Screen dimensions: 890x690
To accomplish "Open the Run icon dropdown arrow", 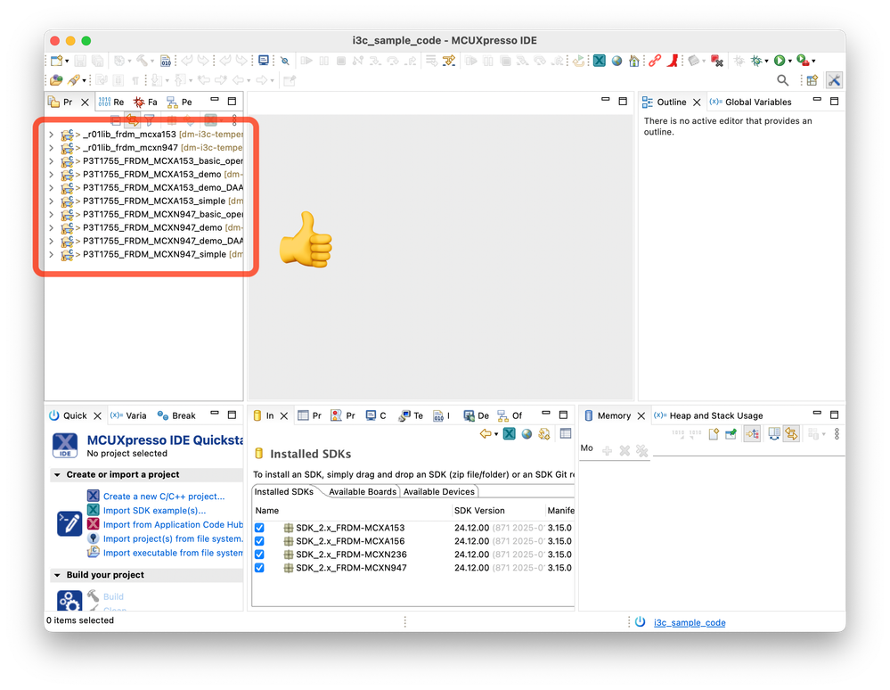I will click(x=789, y=62).
